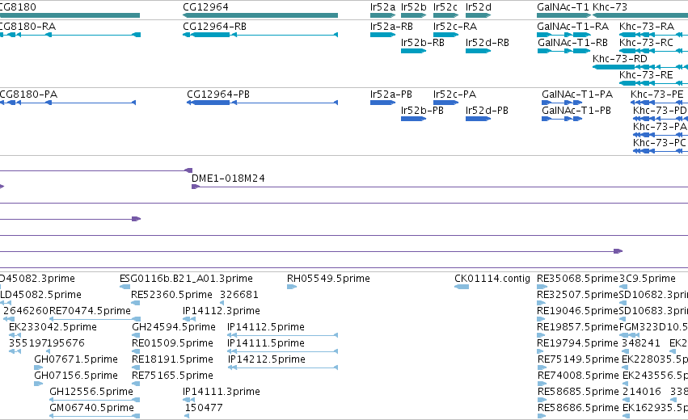Click the CG12964 gene label
Image resolution: width=688 pixels, height=420 pixels.
tap(205, 7)
